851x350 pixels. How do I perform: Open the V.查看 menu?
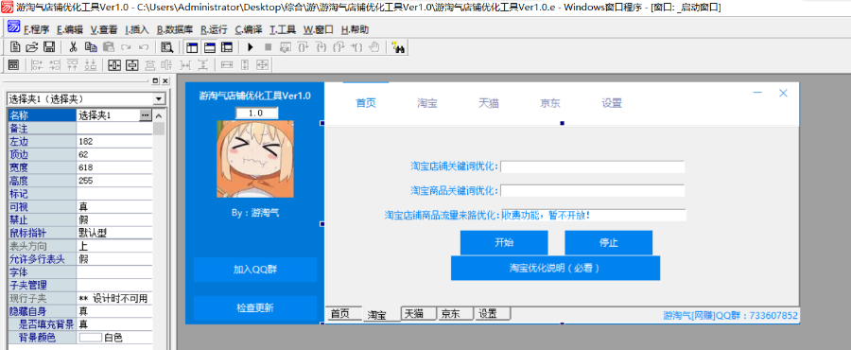[104, 30]
